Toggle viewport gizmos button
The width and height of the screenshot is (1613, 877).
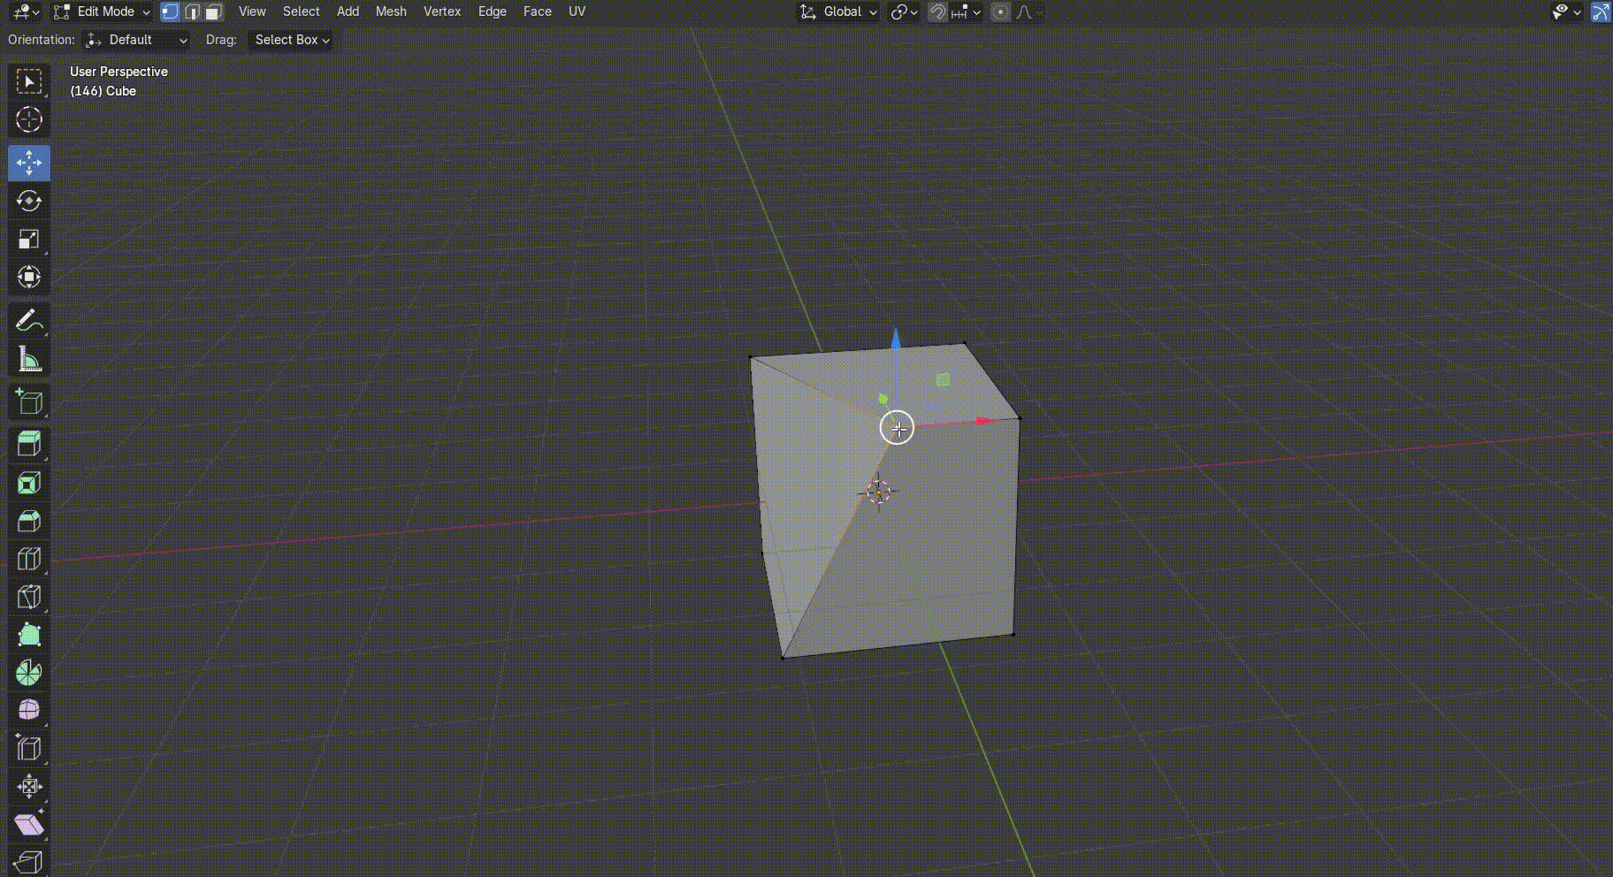point(1601,11)
